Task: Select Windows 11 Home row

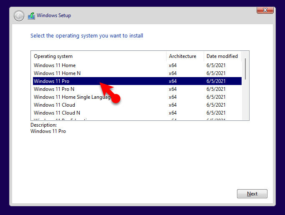Action: click(137, 65)
